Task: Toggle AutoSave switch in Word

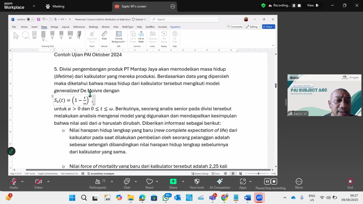Action: [x=31, y=19]
